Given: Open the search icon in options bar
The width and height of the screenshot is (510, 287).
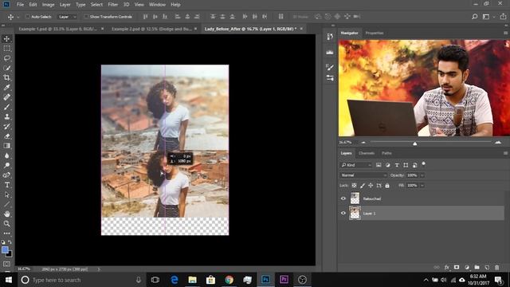Looking at the screenshot, I should (x=475, y=17).
